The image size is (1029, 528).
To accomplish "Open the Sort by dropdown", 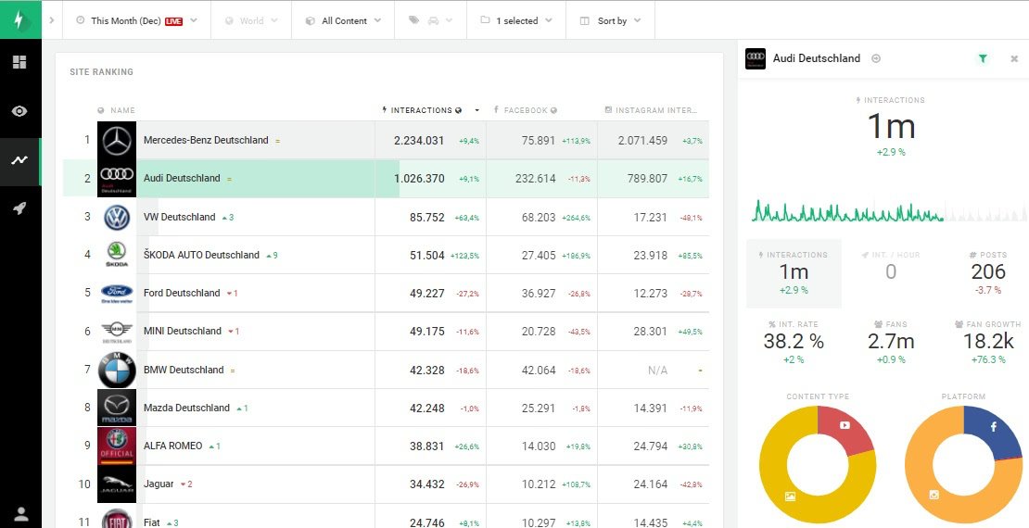I will [610, 20].
